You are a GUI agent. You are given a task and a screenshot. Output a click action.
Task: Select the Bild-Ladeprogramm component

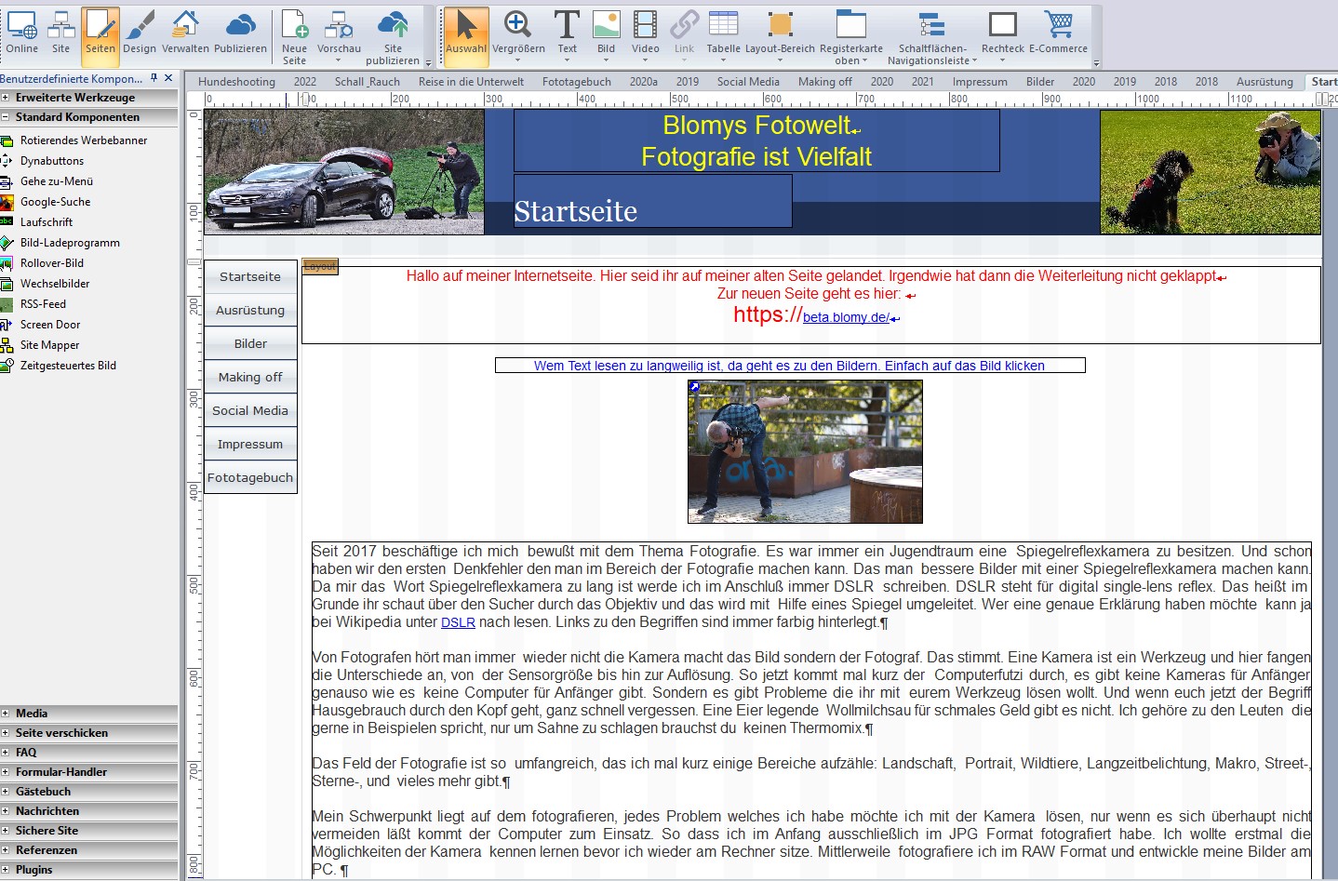70,243
